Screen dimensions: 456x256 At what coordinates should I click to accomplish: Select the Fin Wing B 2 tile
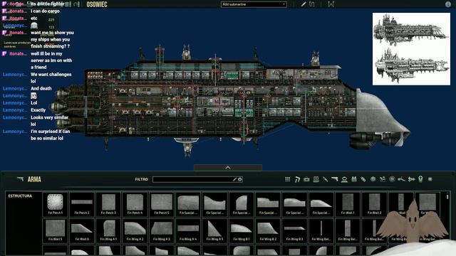pyautogui.click(x=268, y=230)
